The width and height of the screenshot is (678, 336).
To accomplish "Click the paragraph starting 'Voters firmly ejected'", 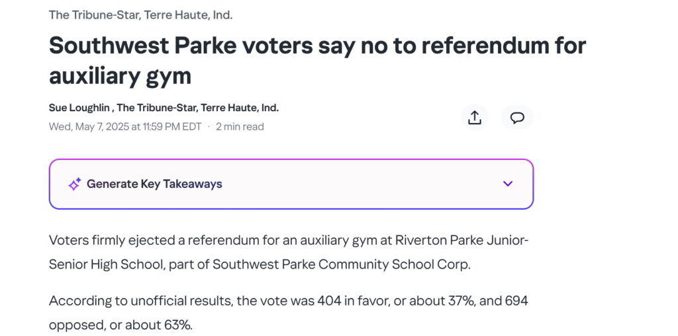I will coord(289,252).
